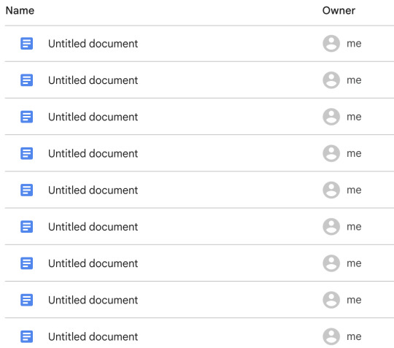Click owner avatar in the last row

(x=331, y=336)
